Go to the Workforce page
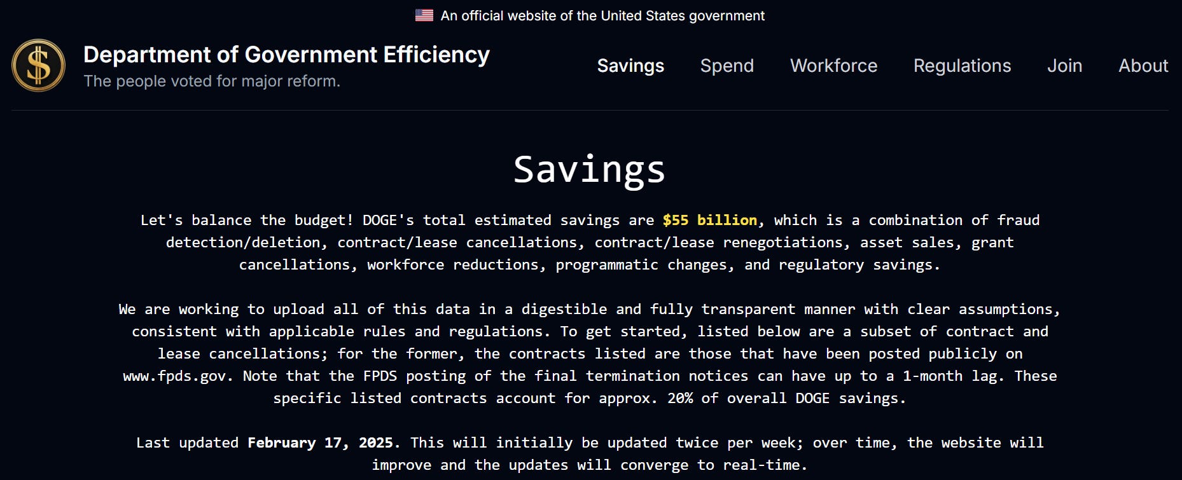Image resolution: width=1182 pixels, height=480 pixels. (833, 65)
